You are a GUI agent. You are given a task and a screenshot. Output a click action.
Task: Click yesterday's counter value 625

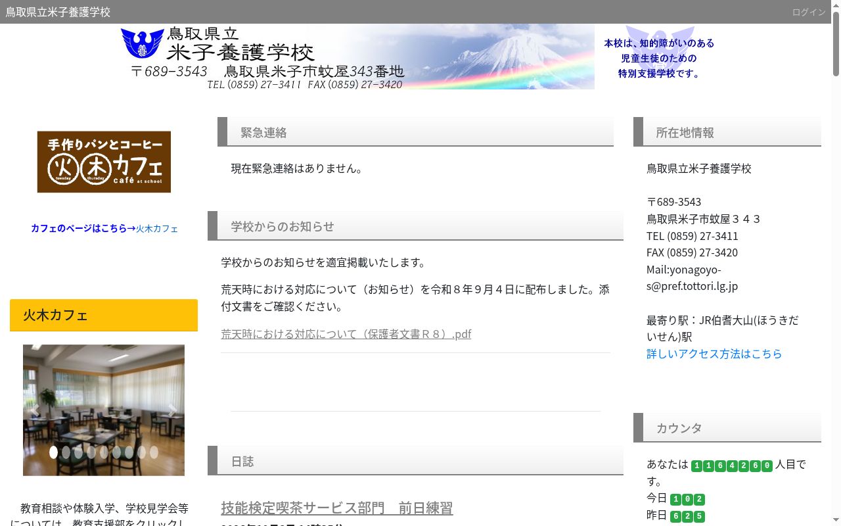point(687,516)
